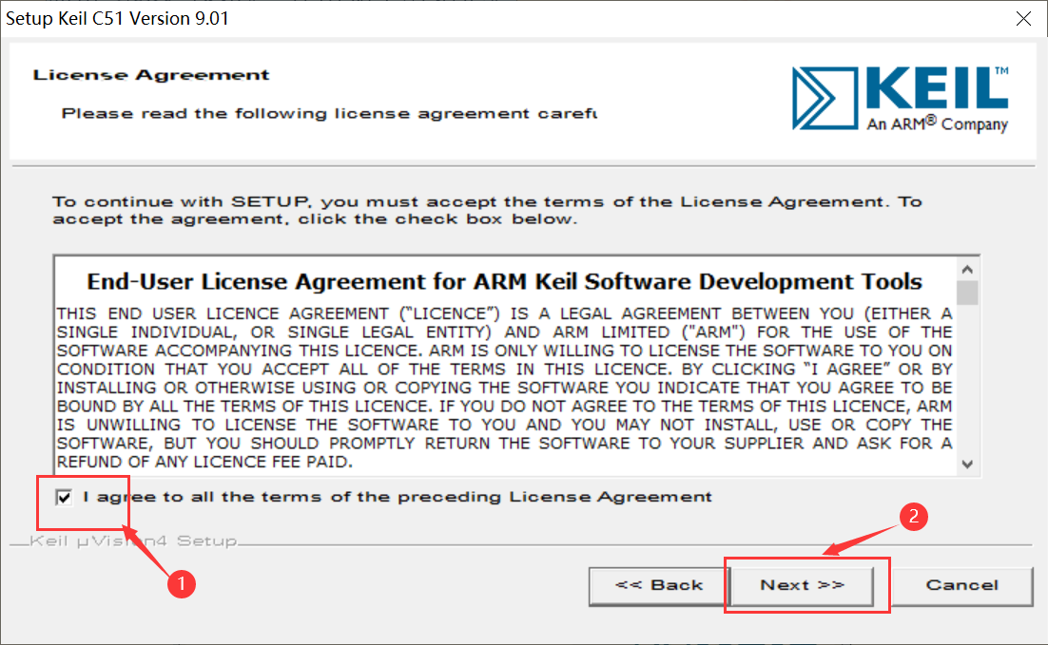Screen dimensions: 1048x645
Task: Click the License Agreement header title
Action: pos(151,75)
